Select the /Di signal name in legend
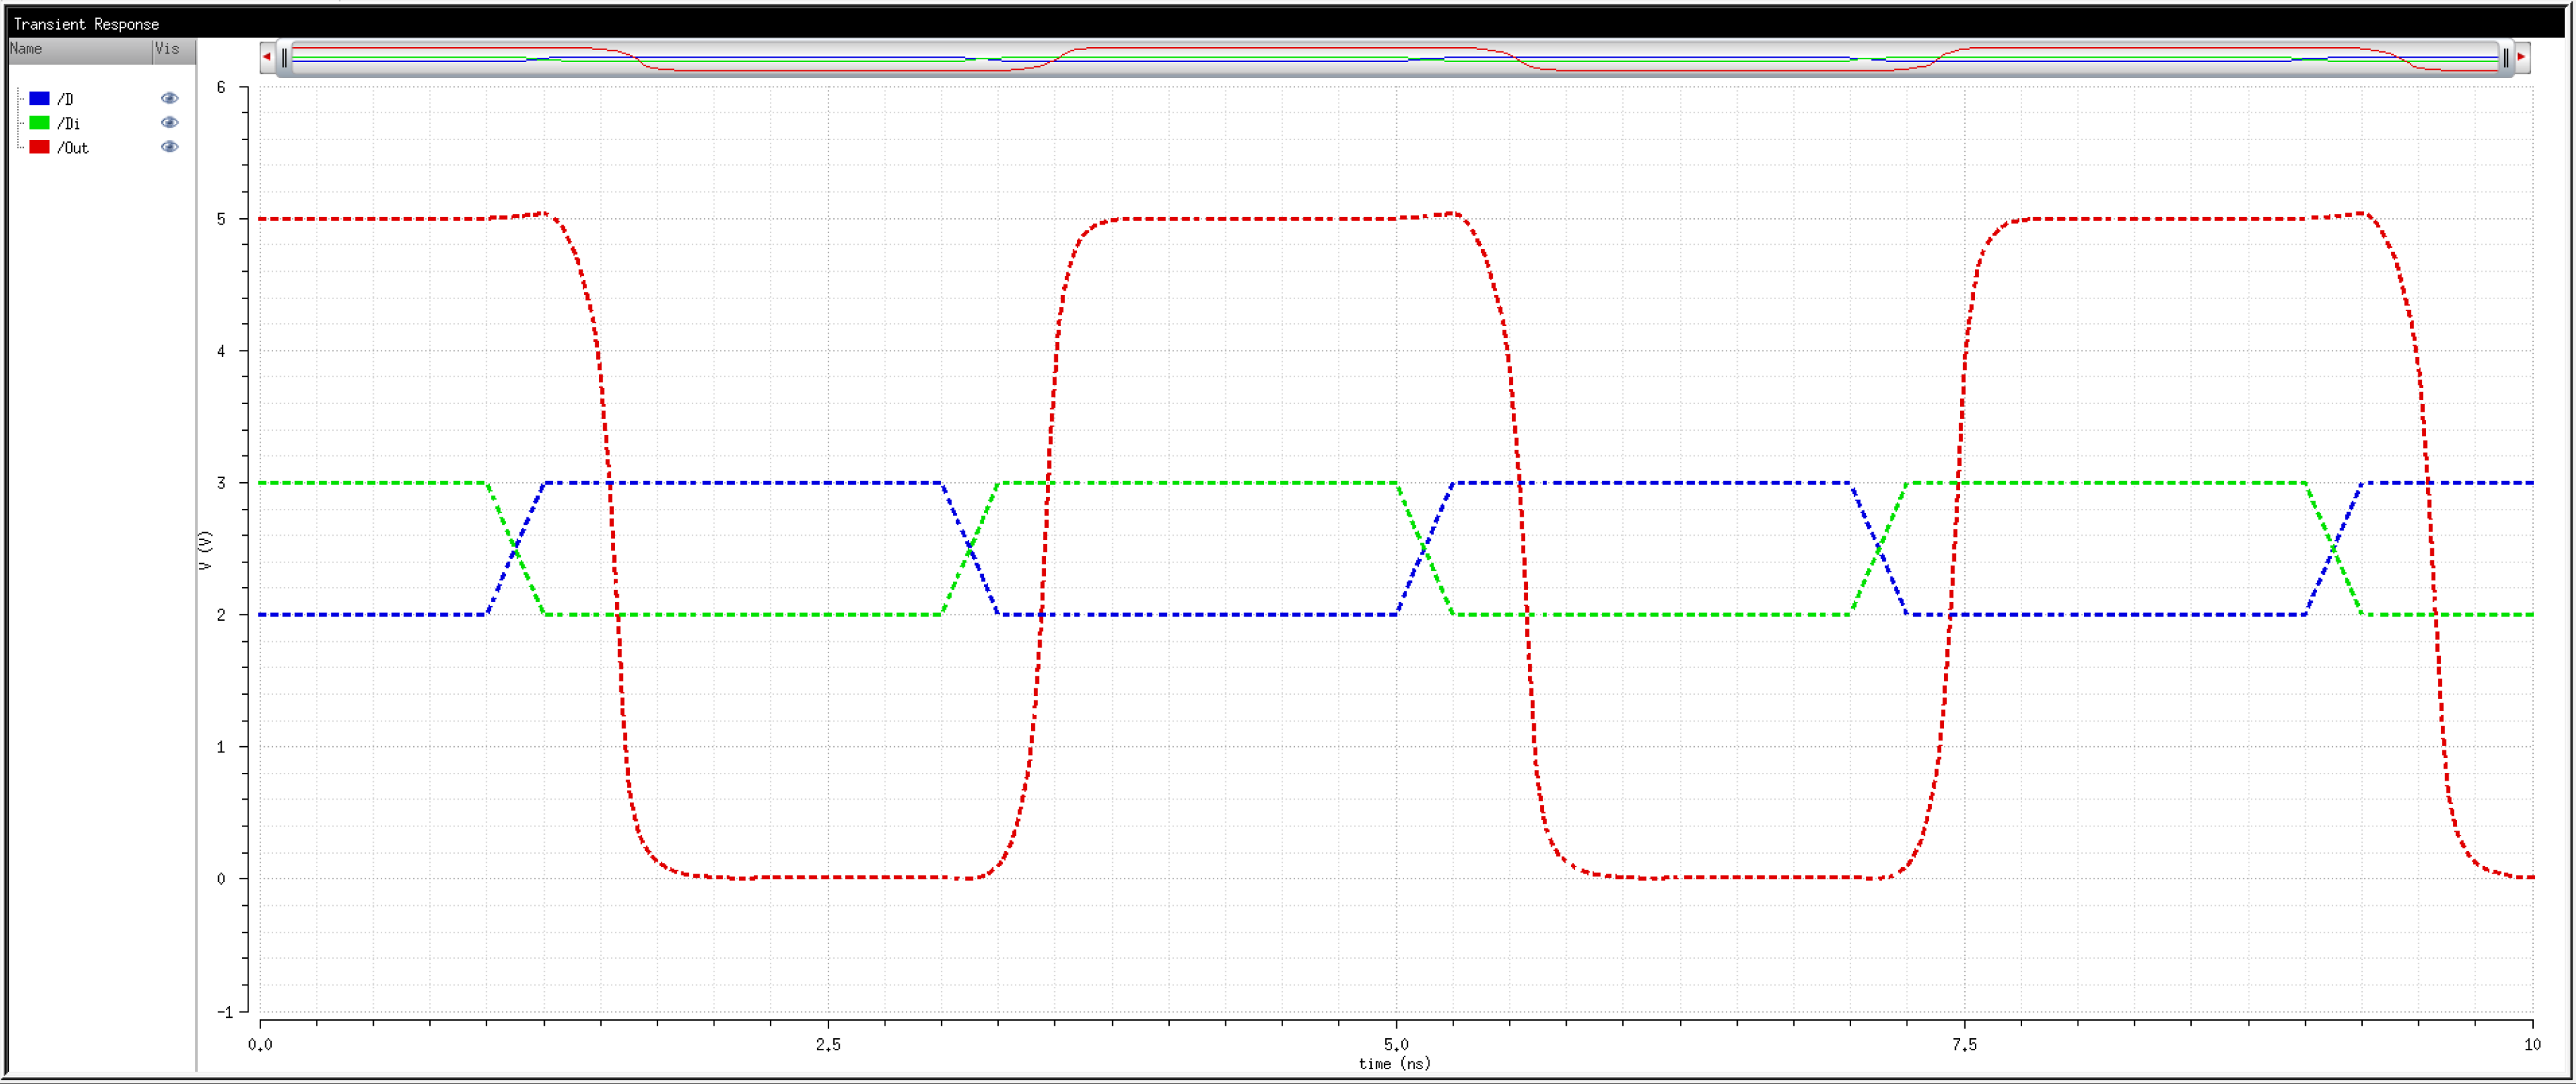The width and height of the screenshot is (2576, 1084). point(68,124)
